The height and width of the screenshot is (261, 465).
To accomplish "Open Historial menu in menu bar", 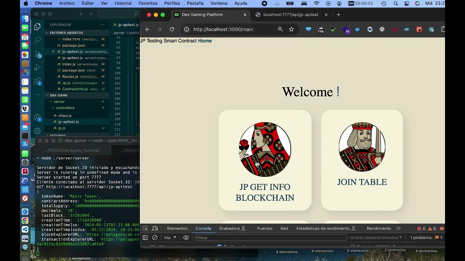I will coord(123,3).
